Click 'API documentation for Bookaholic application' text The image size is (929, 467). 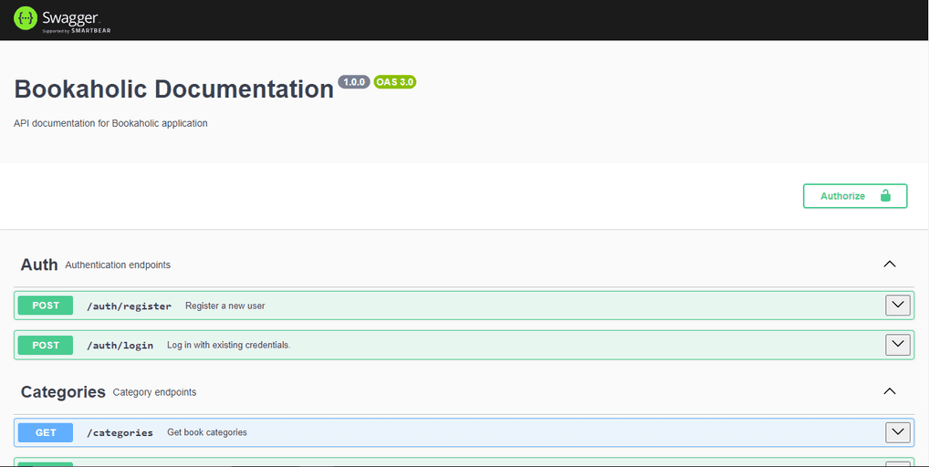coord(110,123)
